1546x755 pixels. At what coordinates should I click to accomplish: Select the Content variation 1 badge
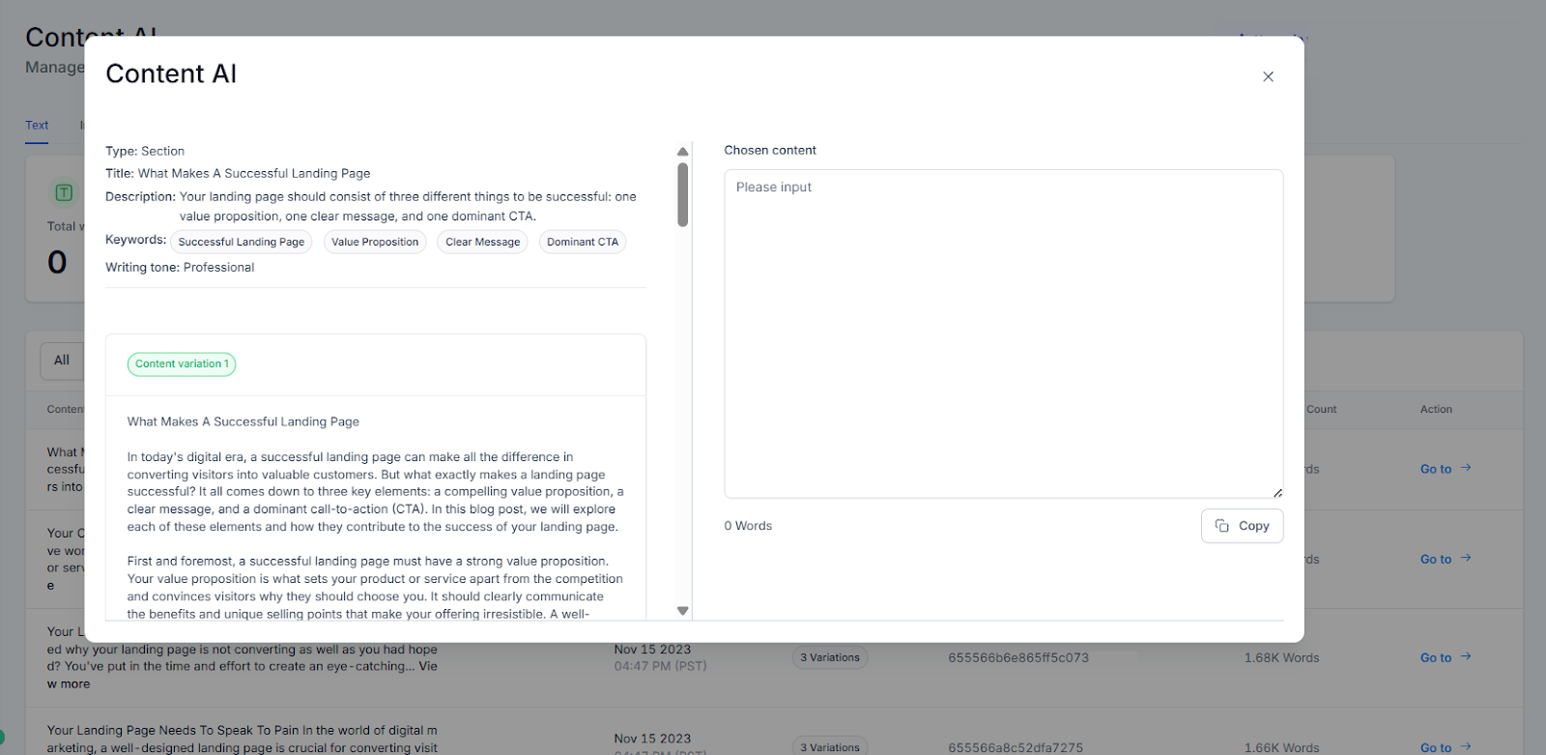[182, 363]
